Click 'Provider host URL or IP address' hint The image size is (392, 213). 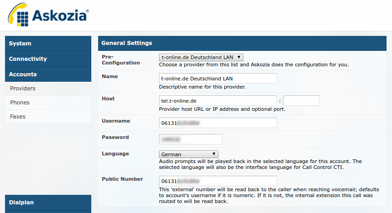tap(222, 109)
